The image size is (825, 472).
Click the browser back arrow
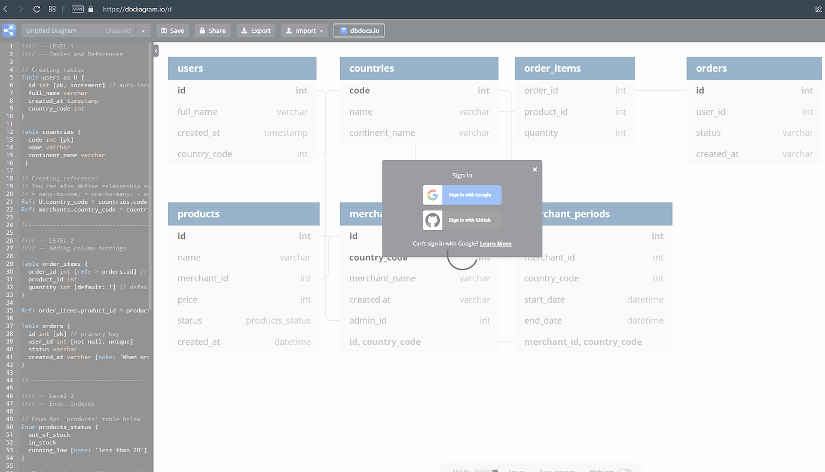tap(6, 9)
